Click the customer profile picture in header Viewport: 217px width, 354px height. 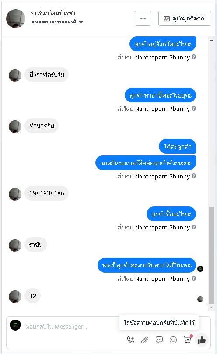(x=15, y=18)
